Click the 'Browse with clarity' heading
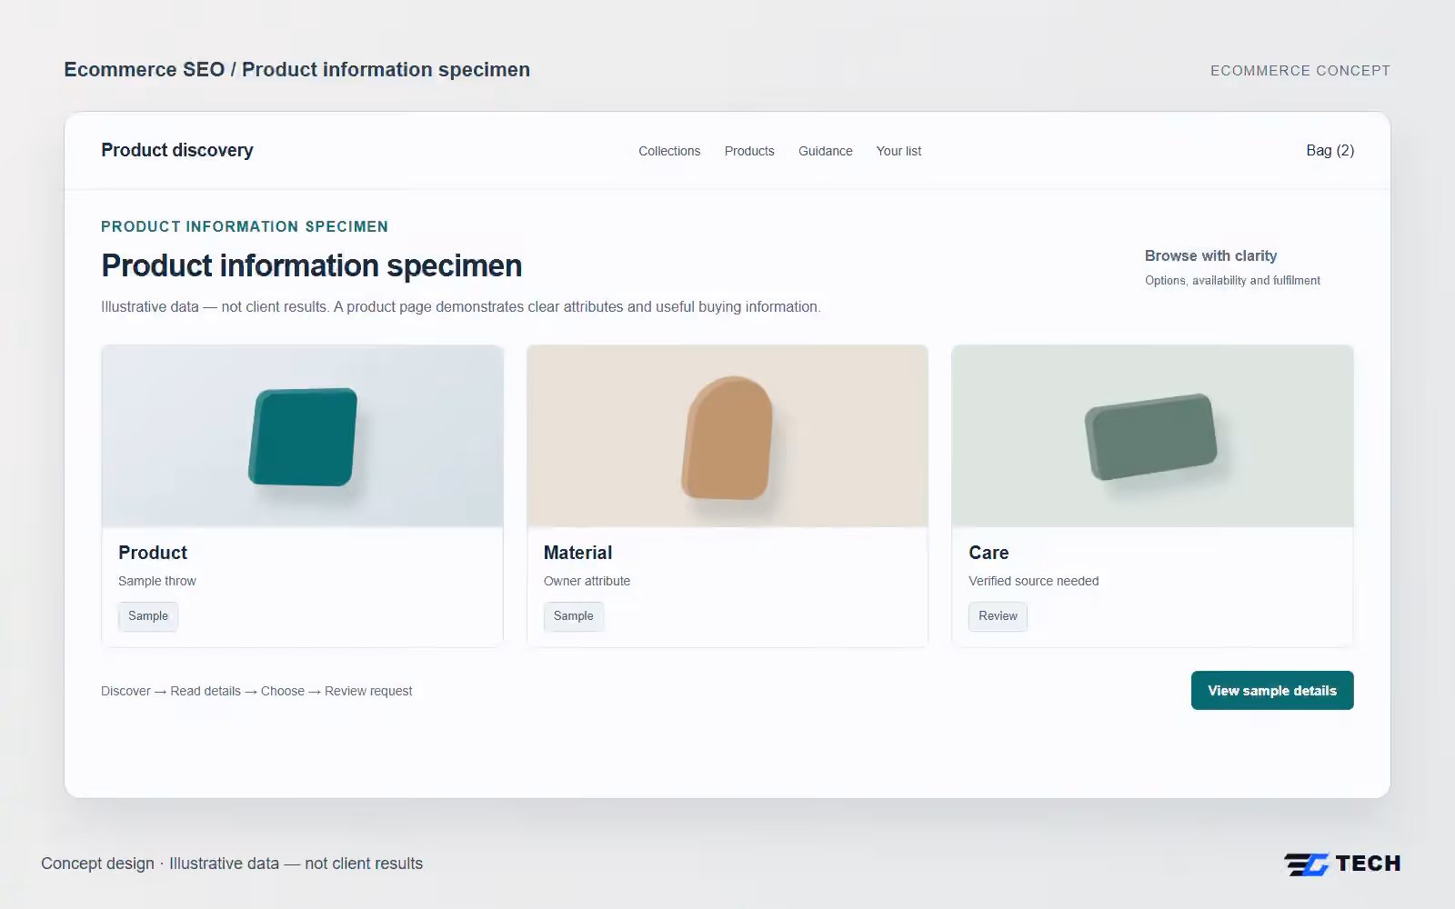This screenshot has height=909, width=1455. click(x=1211, y=256)
